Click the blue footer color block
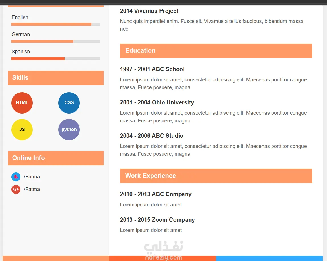 (x=269, y=258)
